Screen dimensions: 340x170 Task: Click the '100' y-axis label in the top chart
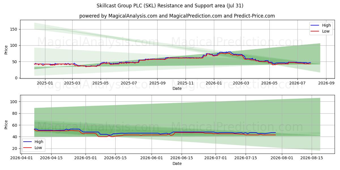[x=14, y=45]
